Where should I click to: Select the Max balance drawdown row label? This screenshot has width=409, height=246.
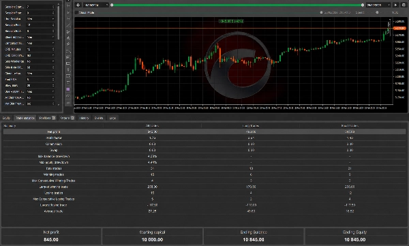click(54, 156)
